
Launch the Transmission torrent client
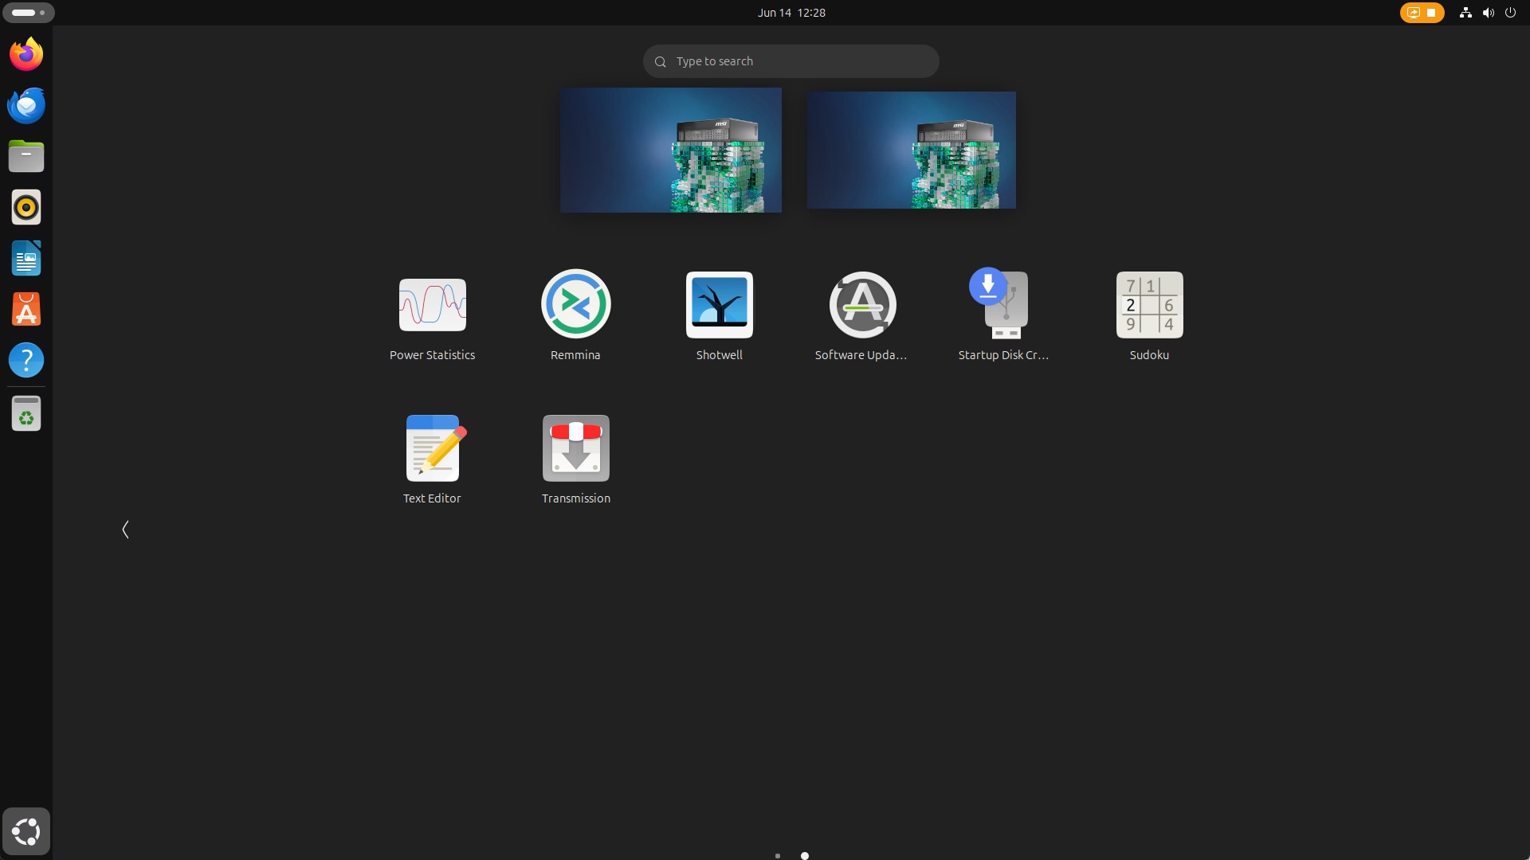575,448
